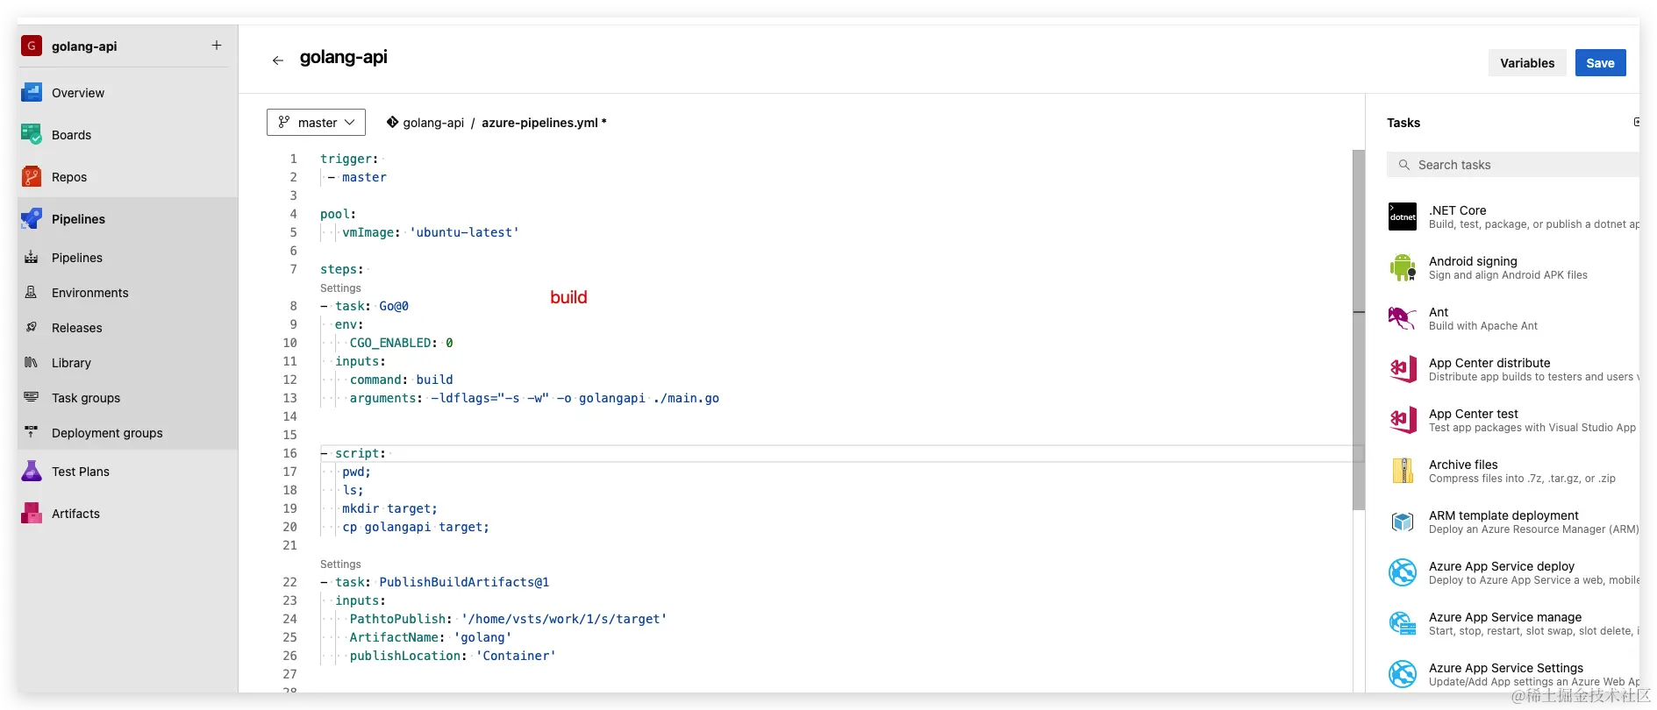This screenshot has width=1657, height=710.
Task: Click the Releases icon
Action: pos(32,327)
